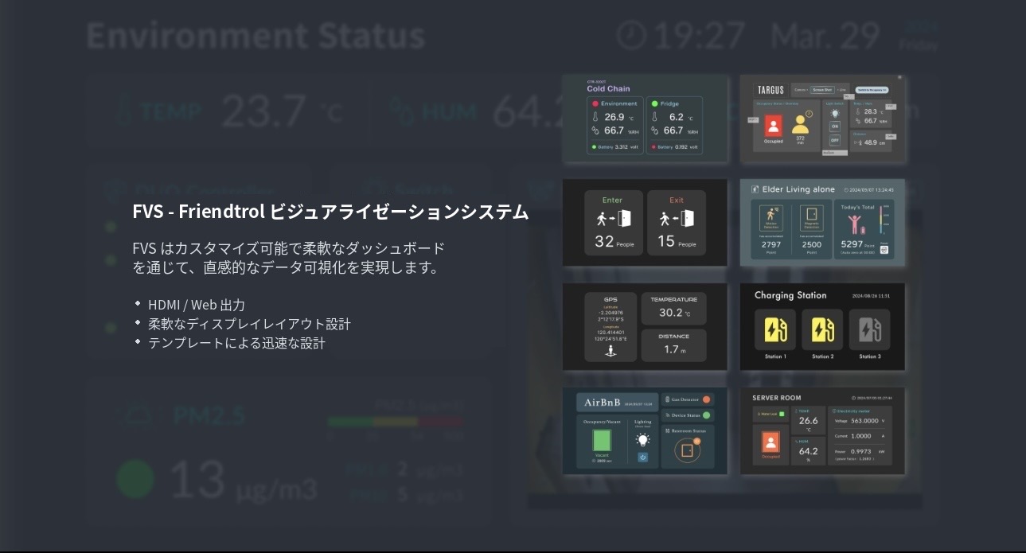Click the humidity droplet icon in Fridge card
The width and height of the screenshot is (1026, 553).
tap(655, 130)
